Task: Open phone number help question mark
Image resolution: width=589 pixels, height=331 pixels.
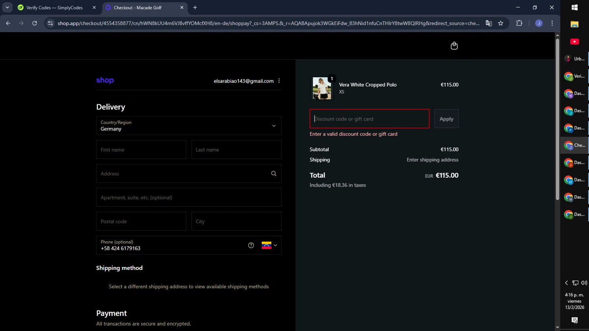Action: pyautogui.click(x=251, y=246)
